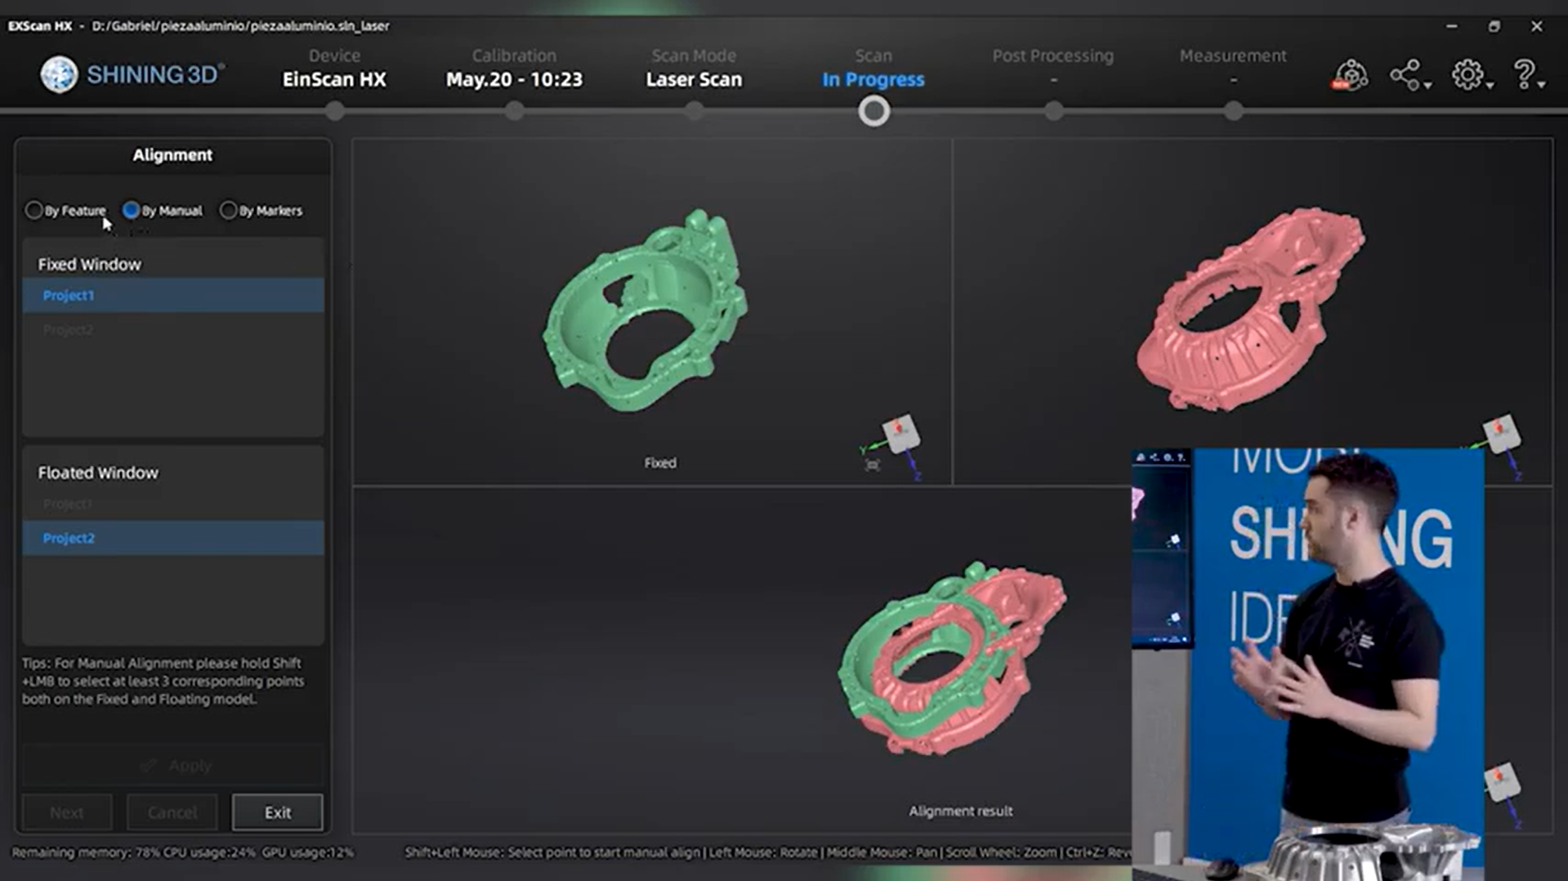Open the settings gear icon
The width and height of the screenshot is (1568, 881).
pos(1467,75)
